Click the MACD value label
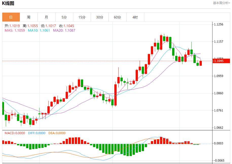 coord(15,133)
